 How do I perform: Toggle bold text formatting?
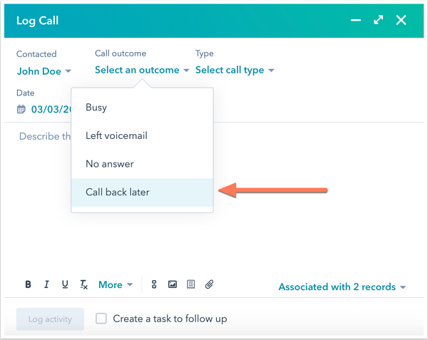(29, 284)
